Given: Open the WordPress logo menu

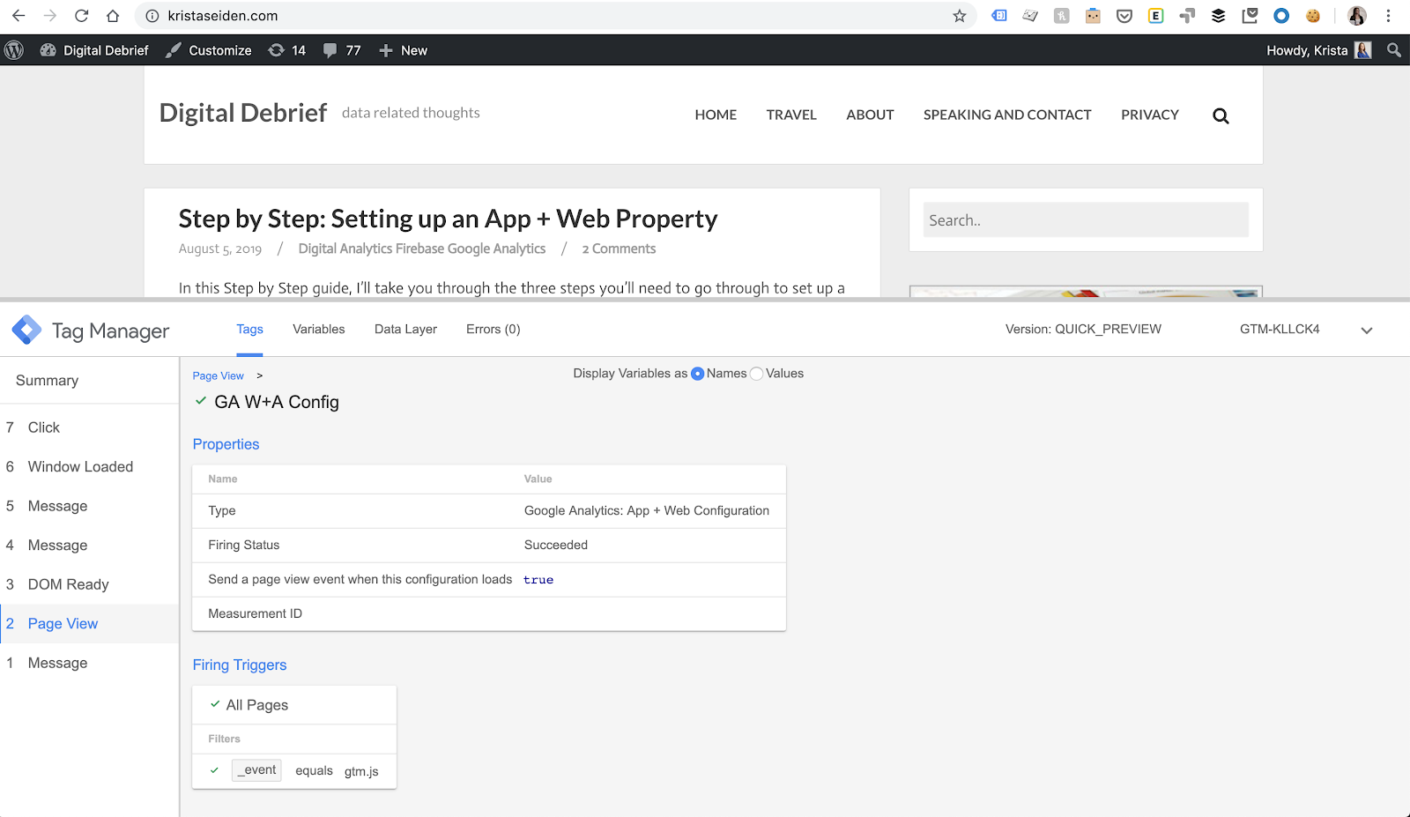Looking at the screenshot, I should pos(14,50).
